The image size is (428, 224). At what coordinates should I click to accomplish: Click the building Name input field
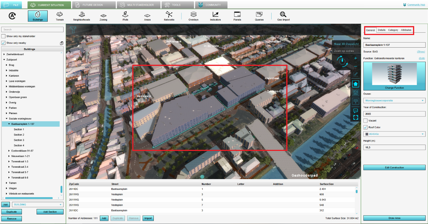click(394, 45)
